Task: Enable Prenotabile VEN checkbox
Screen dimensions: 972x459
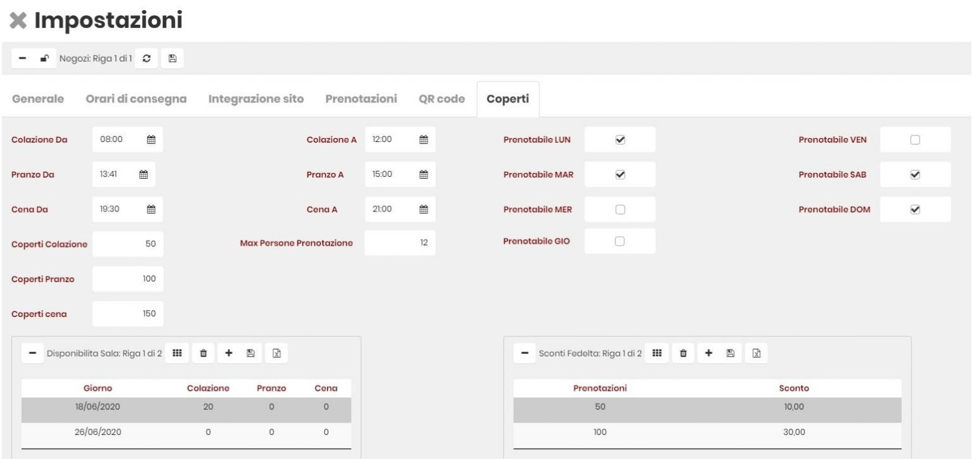Action: pos(915,139)
